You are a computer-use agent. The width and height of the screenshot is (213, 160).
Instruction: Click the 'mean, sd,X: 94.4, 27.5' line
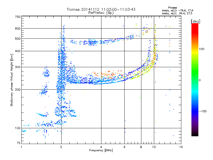coord(177,13)
